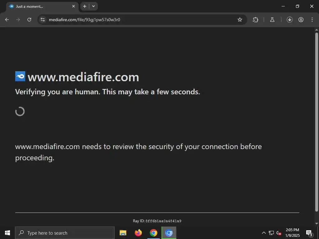The image size is (319, 239).
Task: Open a new tab with plus button
Action: [85, 6]
